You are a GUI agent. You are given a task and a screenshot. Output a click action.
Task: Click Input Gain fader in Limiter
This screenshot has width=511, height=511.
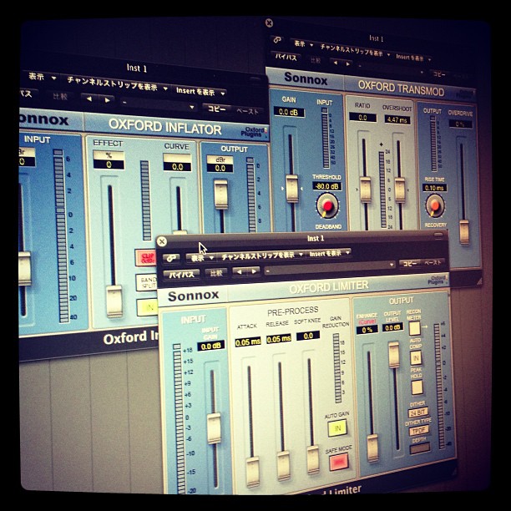(x=214, y=428)
